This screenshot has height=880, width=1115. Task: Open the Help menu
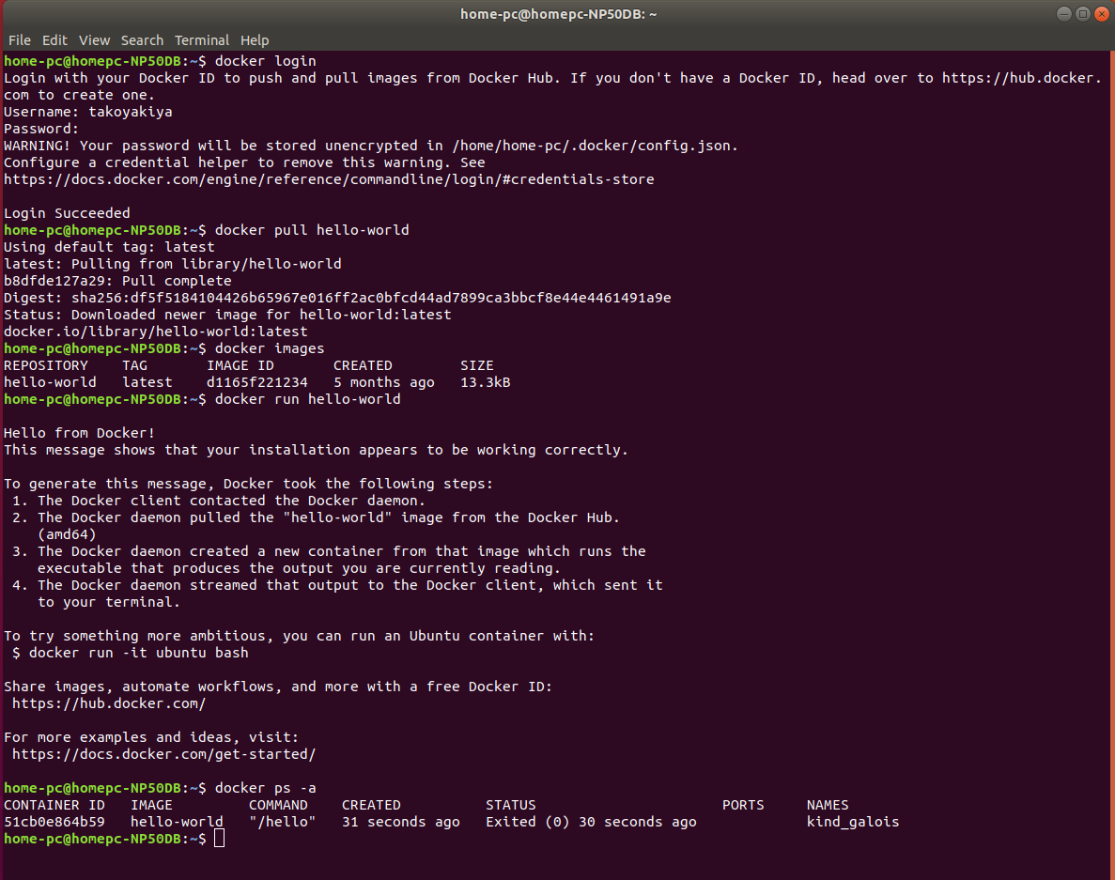point(254,40)
